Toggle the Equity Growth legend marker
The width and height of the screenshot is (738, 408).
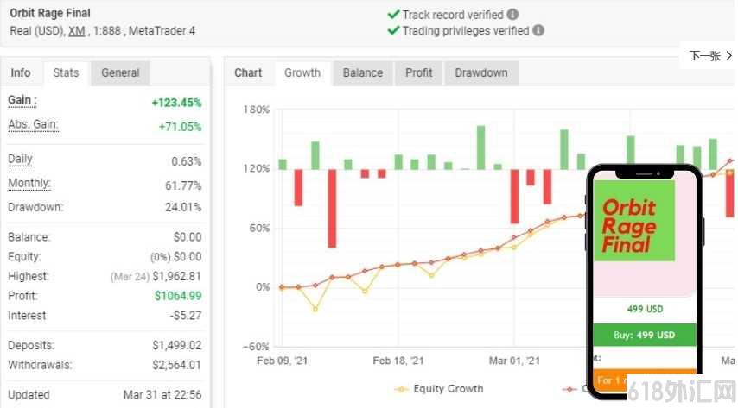[401, 389]
